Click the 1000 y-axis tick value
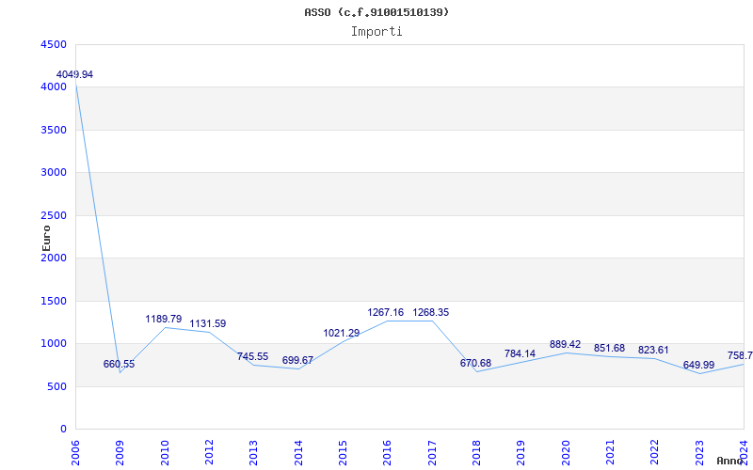This screenshot has width=753, height=470. pos(55,344)
